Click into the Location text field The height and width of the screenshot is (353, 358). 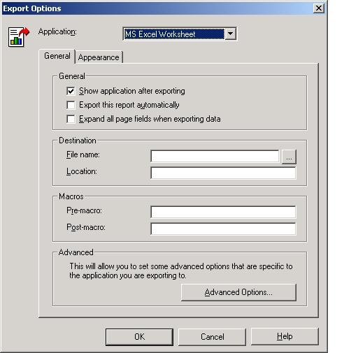pos(223,173)
